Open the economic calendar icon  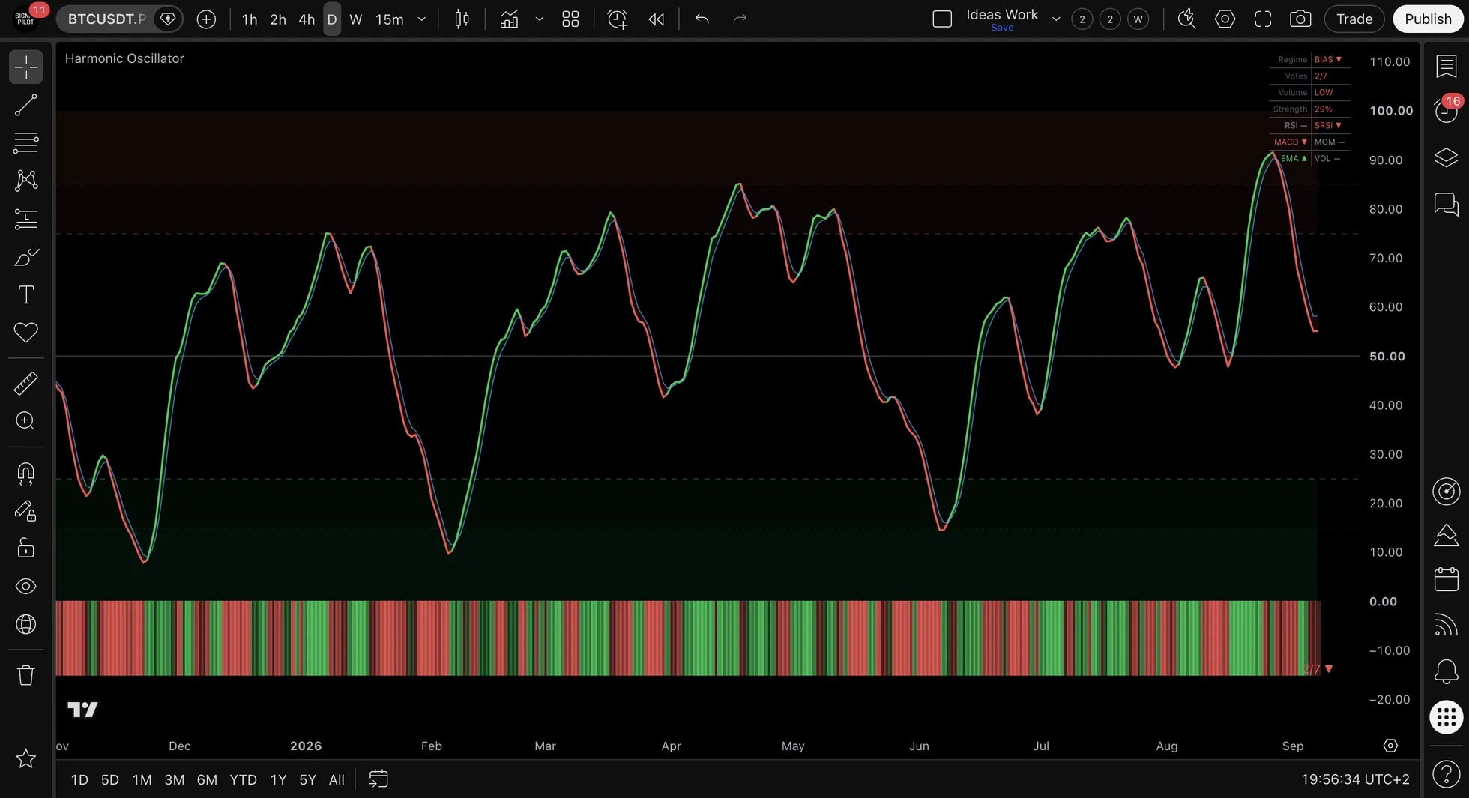point(1447,579)
